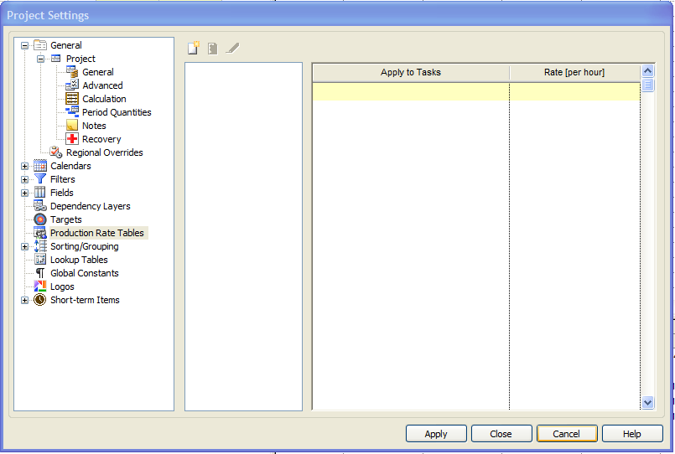The width and height of the screenshot is (675, 454).
Task: Expand the Calendars tree node
Action: (24, 166)
